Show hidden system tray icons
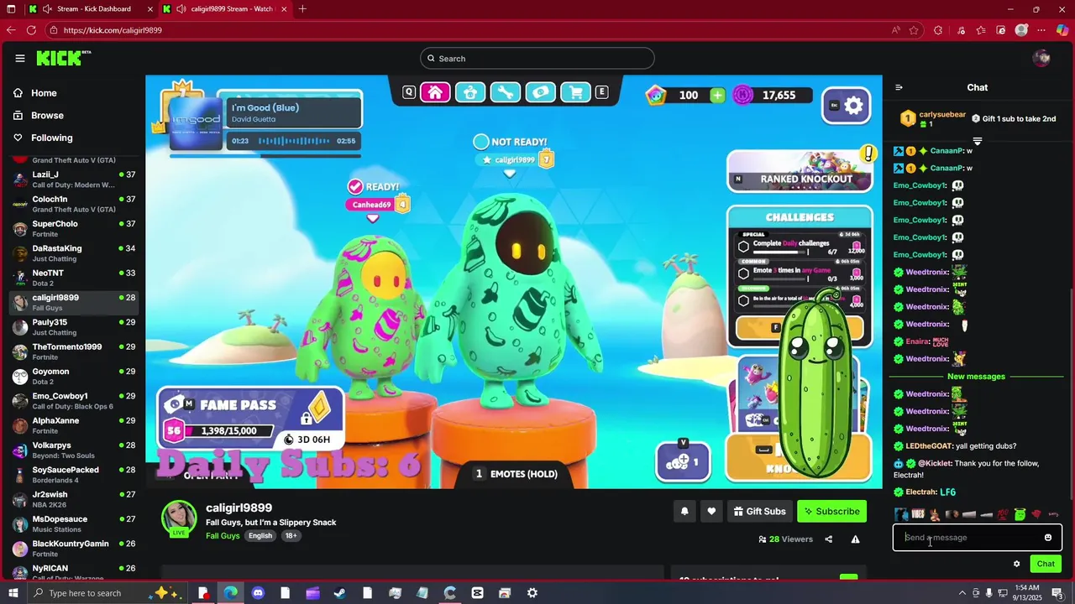Image resolution: width=1075 pixels, height=604 pixels. [x=962, y=593]
